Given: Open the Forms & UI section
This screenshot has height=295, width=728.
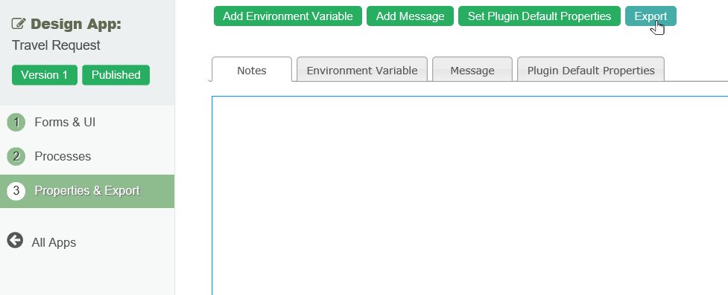Looking at the screenshot, I should click(x=65, y=123).
